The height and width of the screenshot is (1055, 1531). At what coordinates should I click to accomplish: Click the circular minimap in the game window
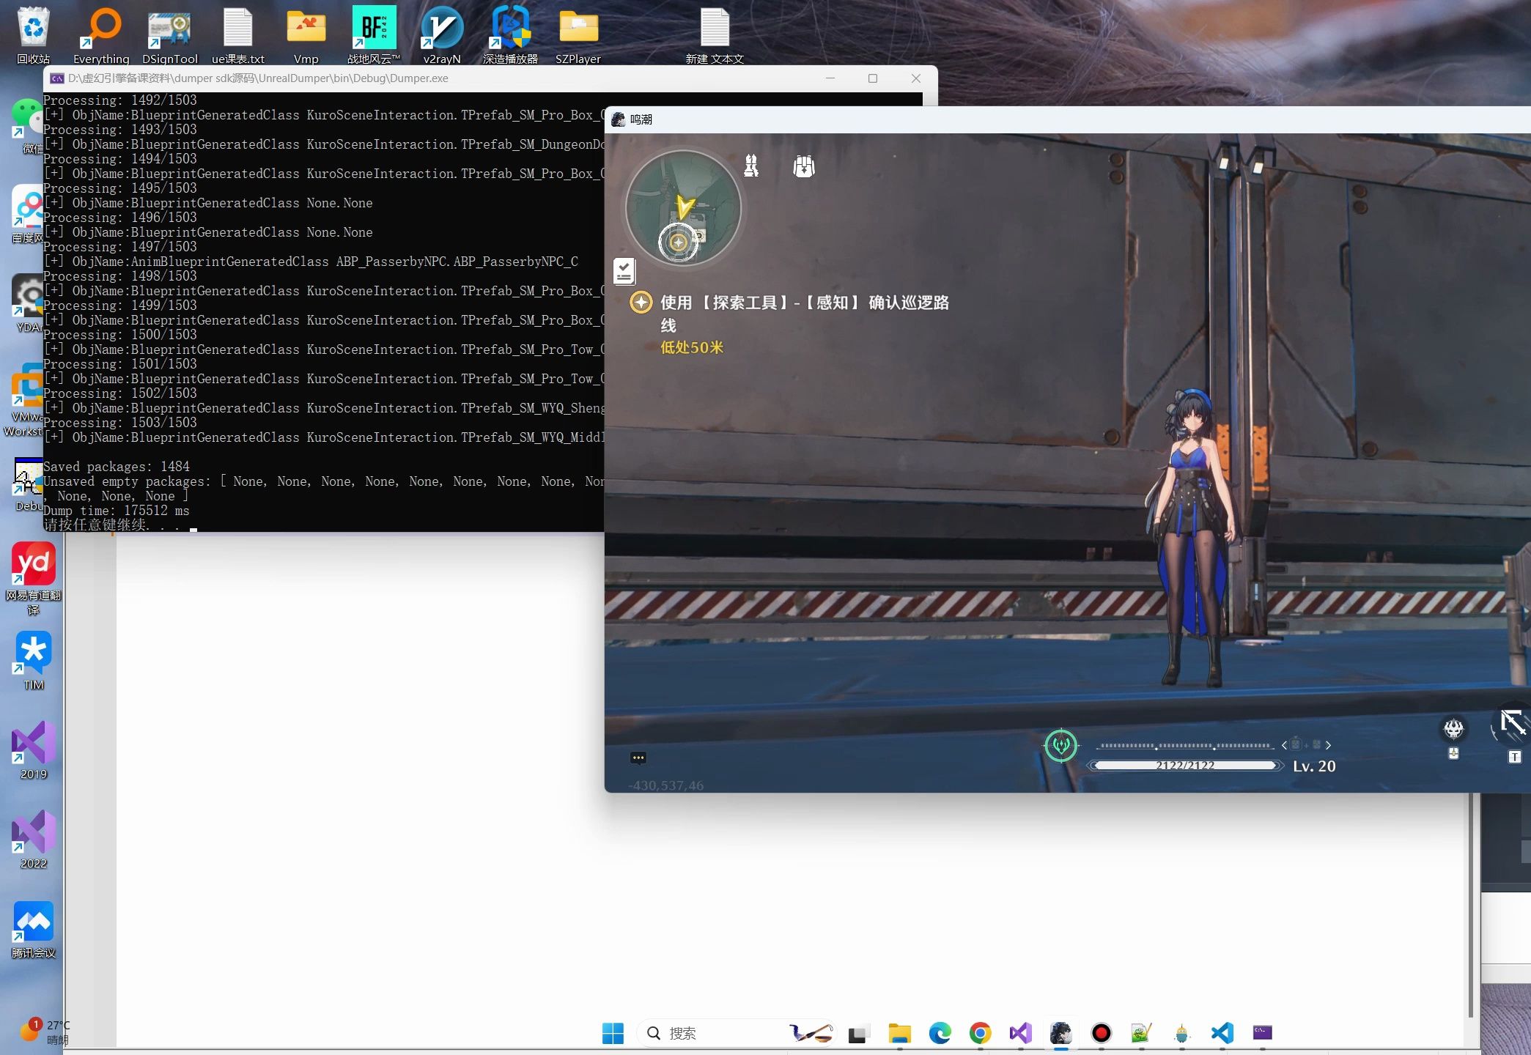tap(683, 208)
